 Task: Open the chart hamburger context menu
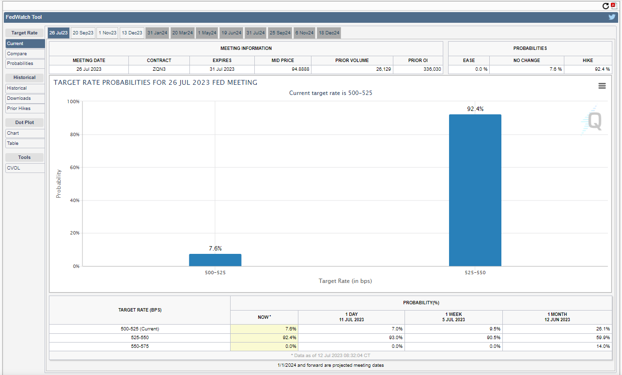pos(602,86)
